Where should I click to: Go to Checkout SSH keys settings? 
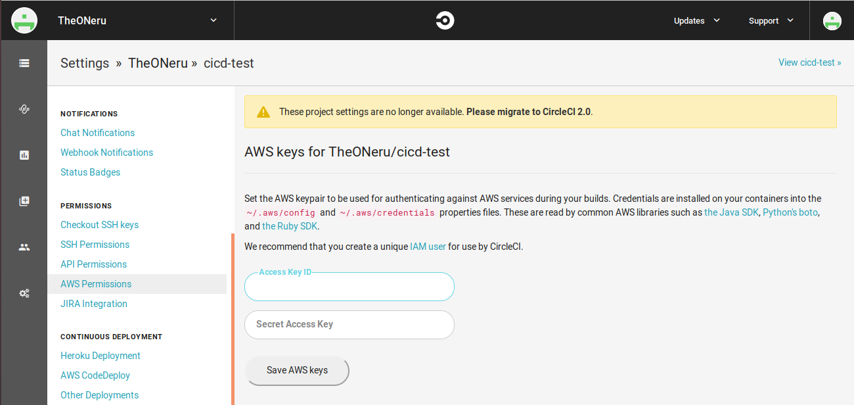[100, 225]
